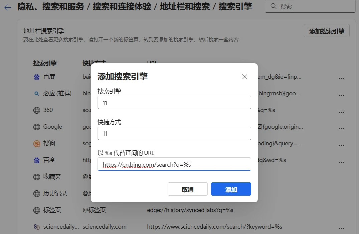Image resolution: width=359 pixels, height=234 pixels.
Task: Open more options for 360 row
Action: click(341, 112)
